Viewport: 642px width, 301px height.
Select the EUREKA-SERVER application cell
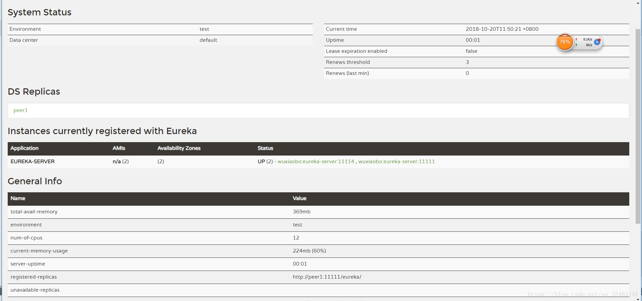(x=32, y=162)
